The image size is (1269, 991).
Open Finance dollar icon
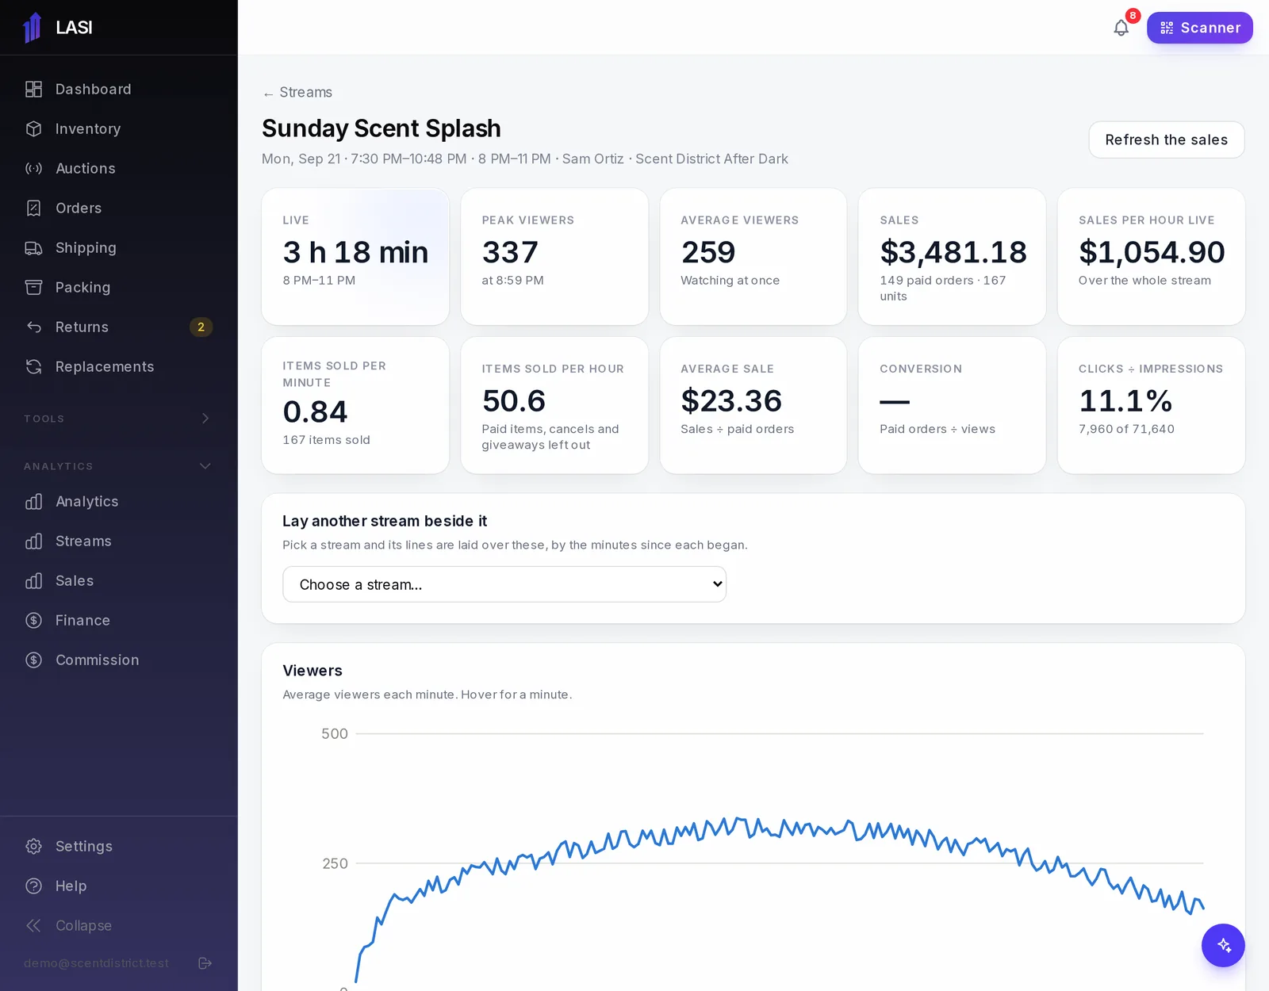33,621
